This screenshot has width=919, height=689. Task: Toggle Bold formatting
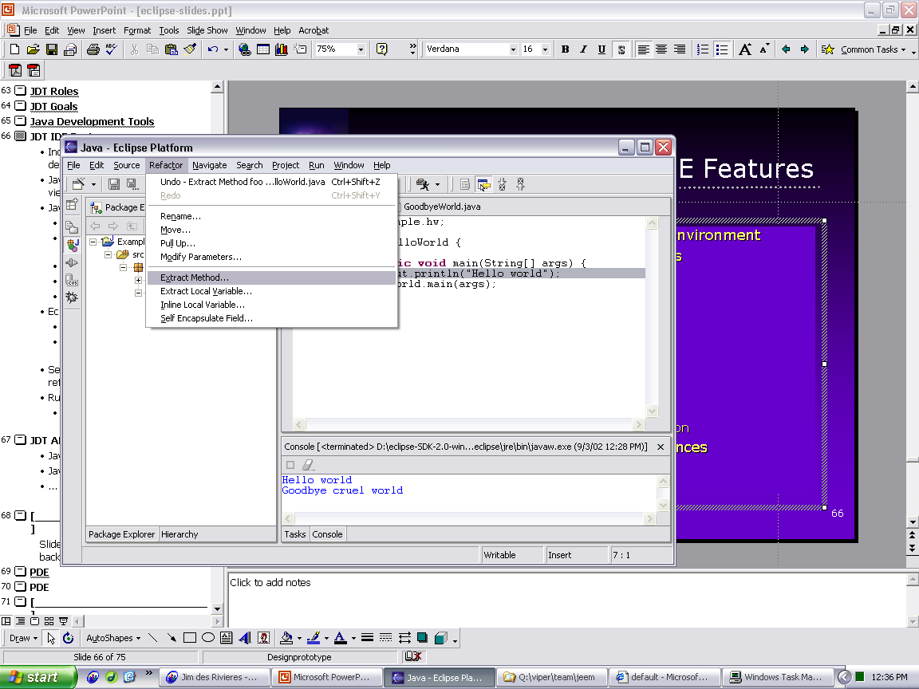[x=565, y=49]
